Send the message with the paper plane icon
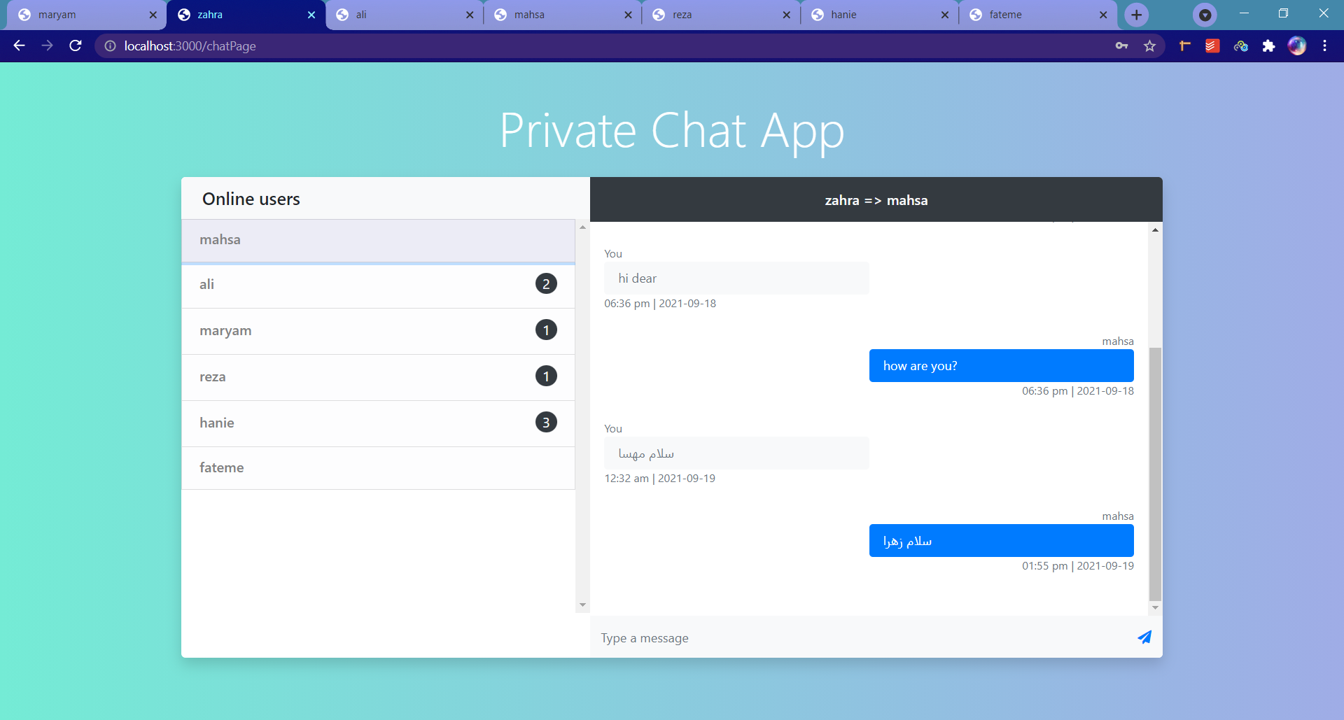This screenshot has height=720, width=1344. (x=1144, y=637)
